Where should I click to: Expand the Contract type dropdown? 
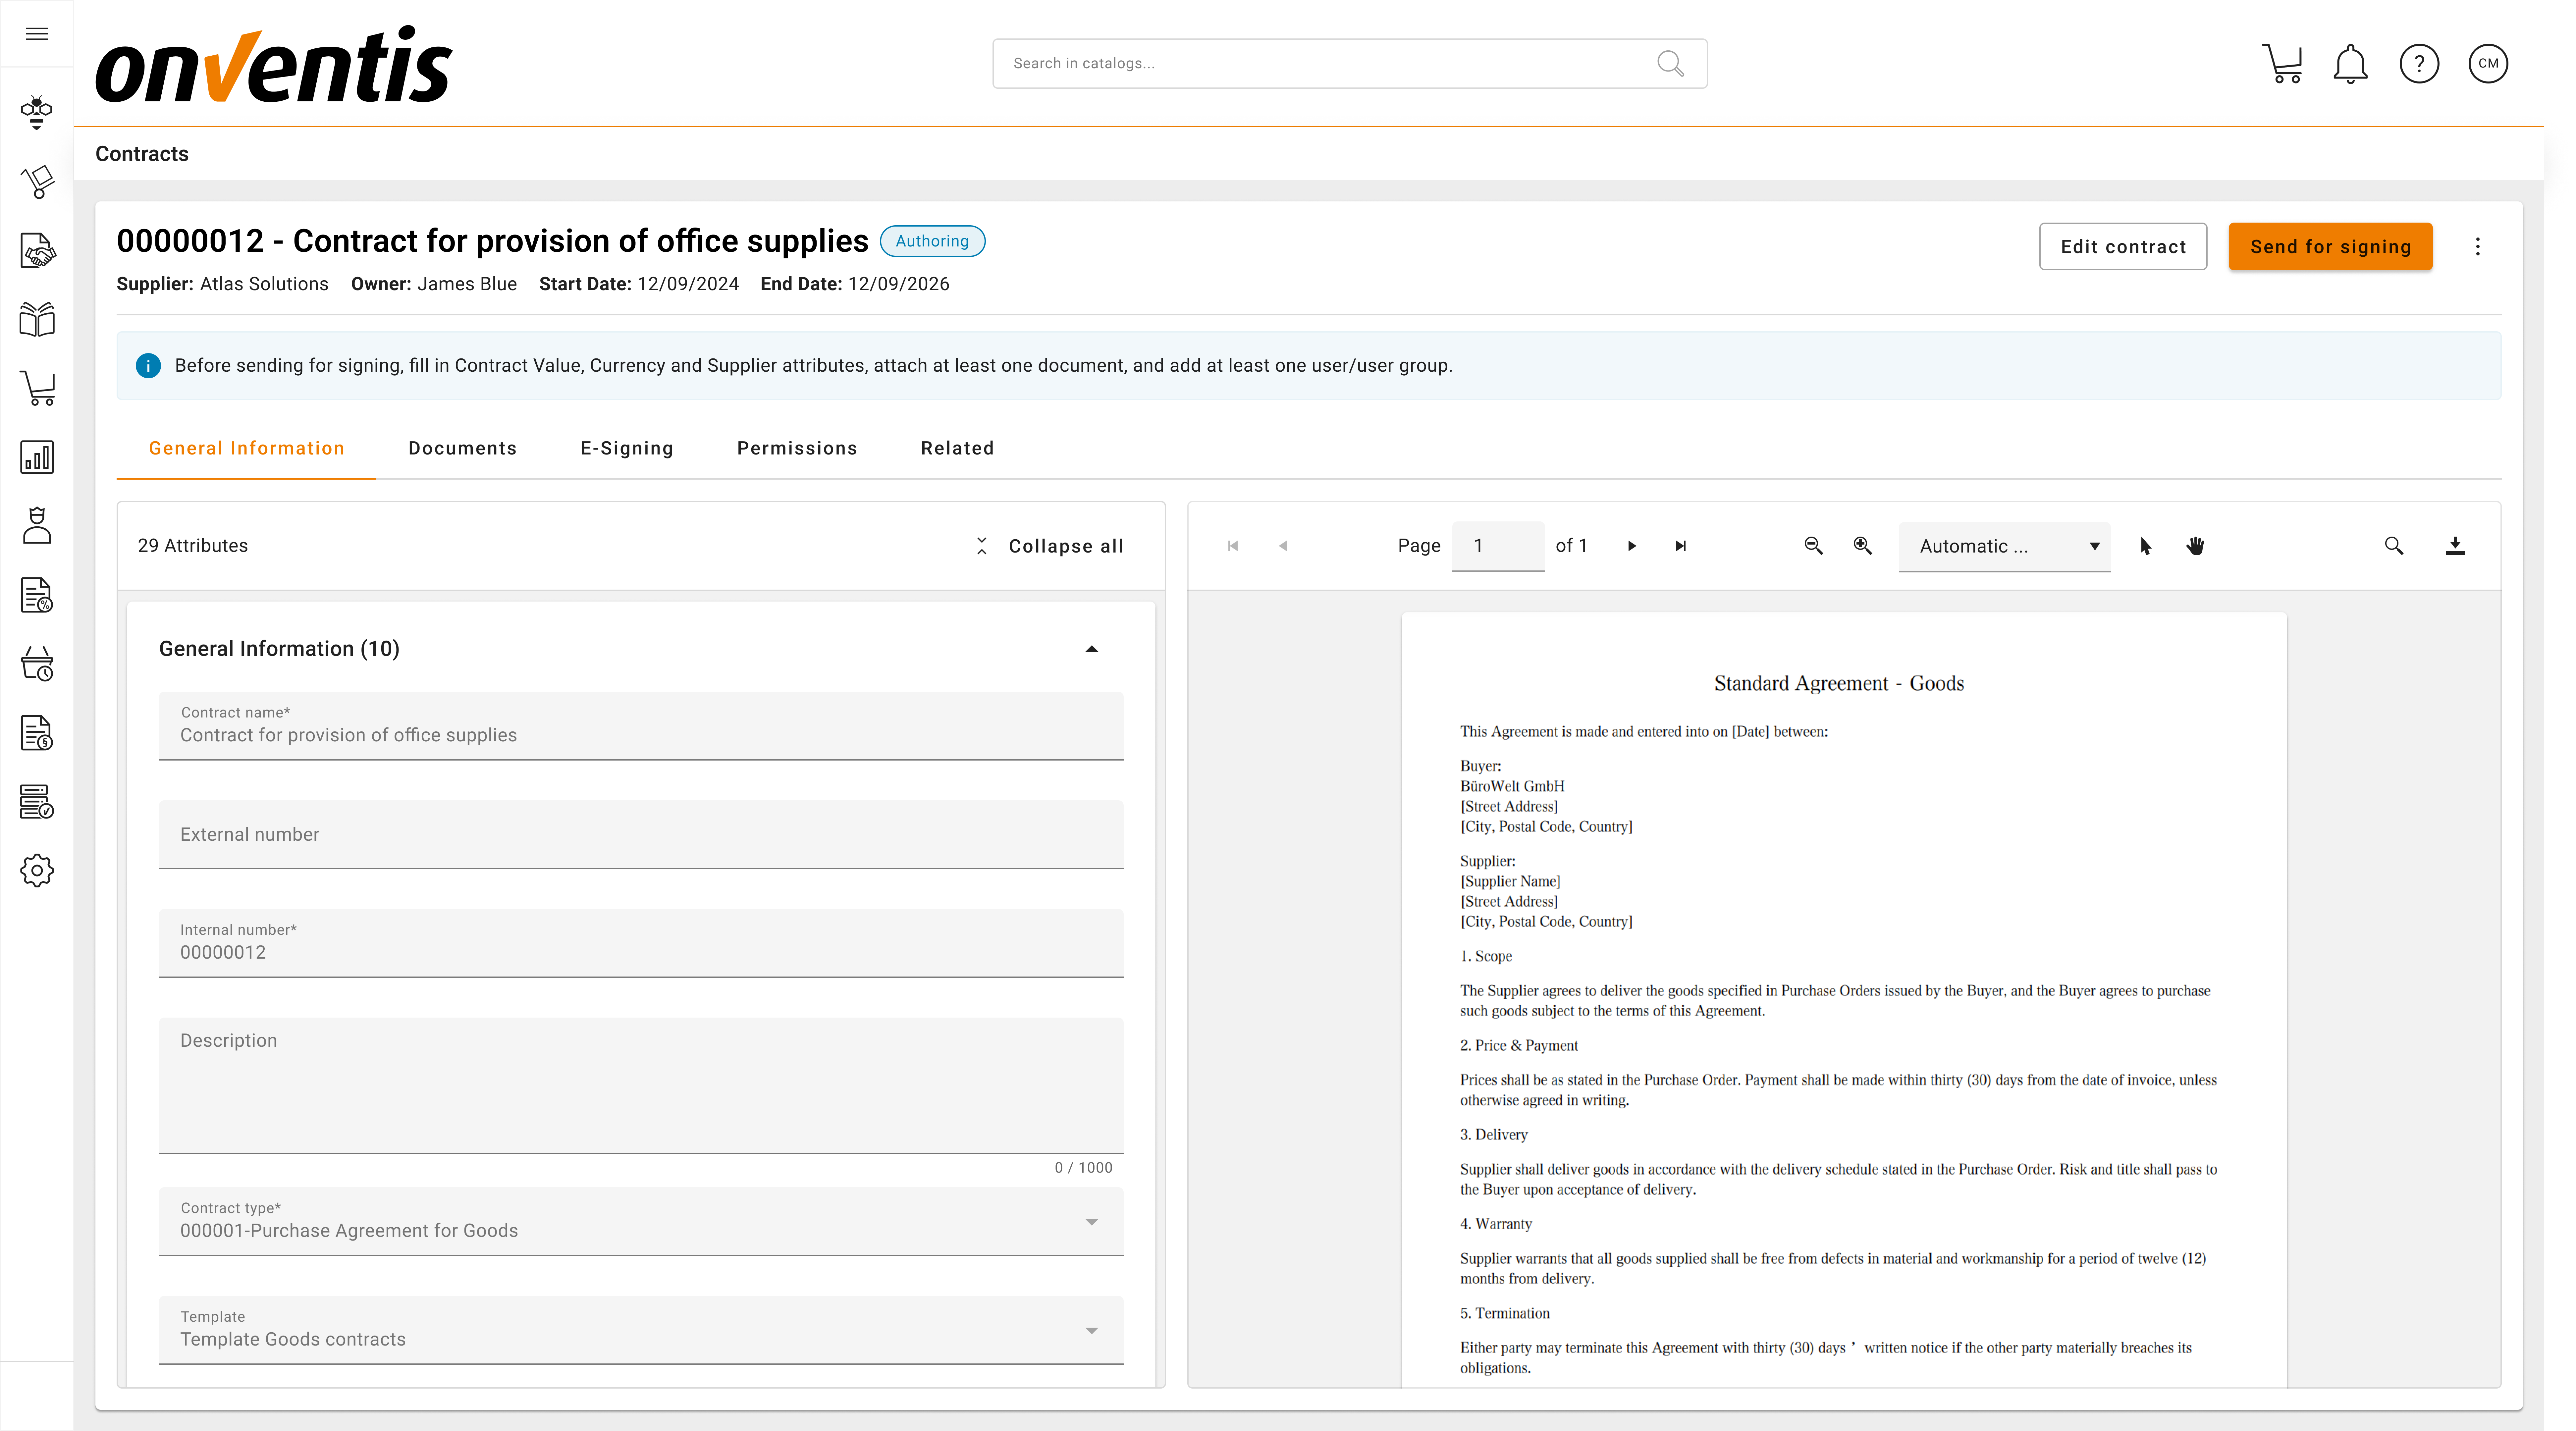[x=1091, y=1222]
